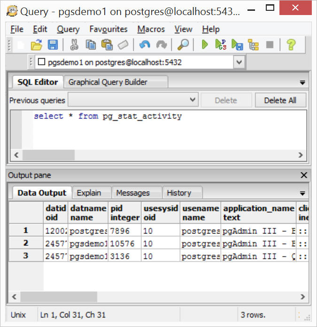
Task: Select the usesysid column header
Action: (x=161, y=212)
